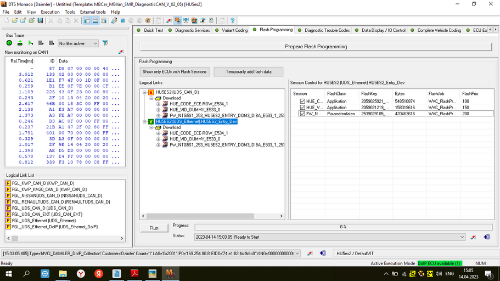The width and height of the screenshot is (500, 281).
Task: Expand HUE_CODE_ECE-ROW_E534_1 under UDS_CAN_D
Action: tap(158, 104)
